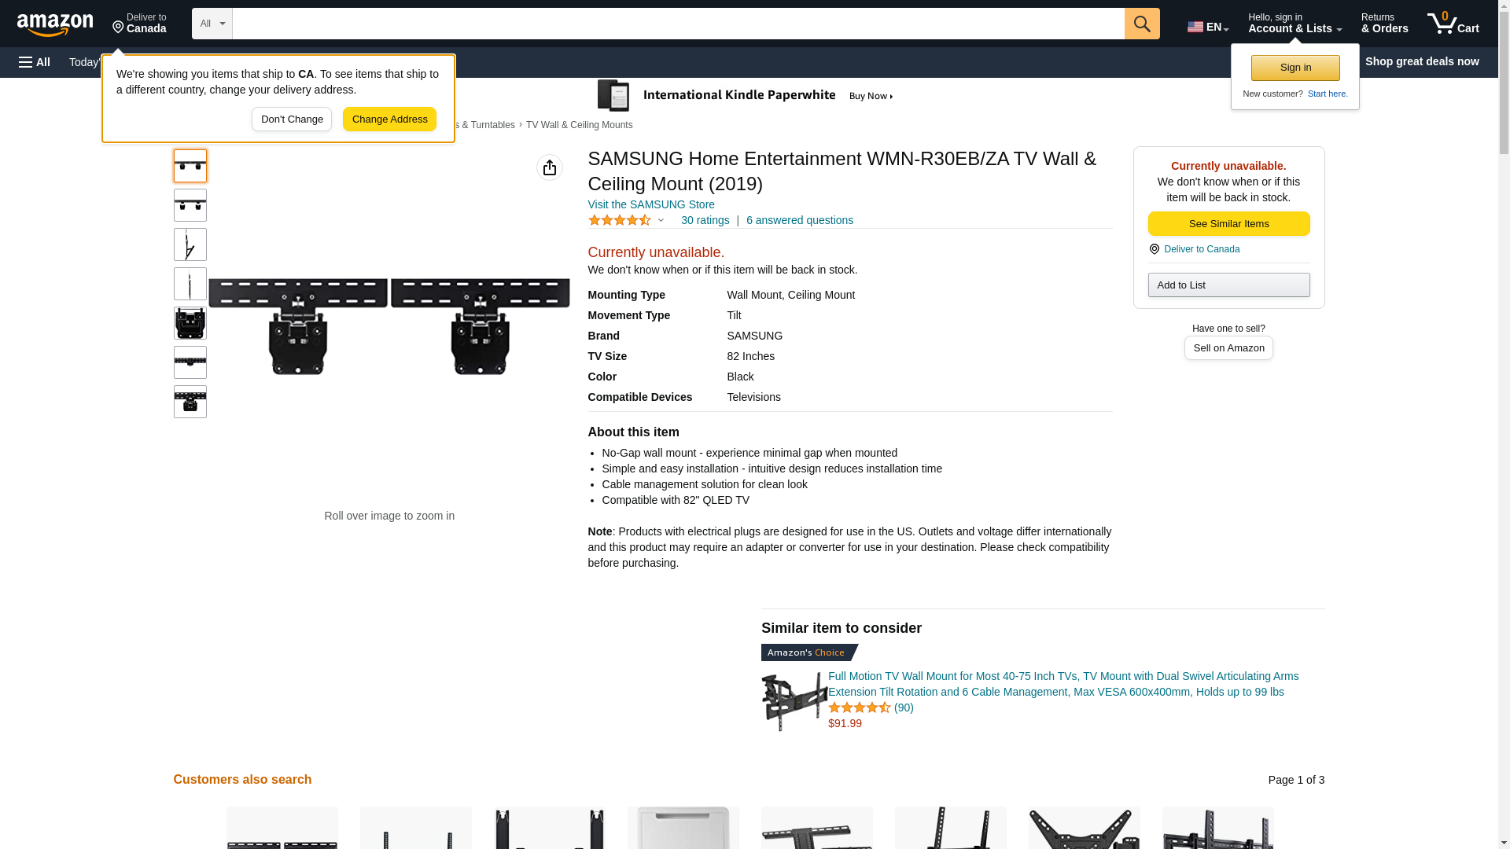This screenshot has width=1510, height=849.
Task: Expand the EN language selector
Action: pyautogui.click(x=1208, y=27)
